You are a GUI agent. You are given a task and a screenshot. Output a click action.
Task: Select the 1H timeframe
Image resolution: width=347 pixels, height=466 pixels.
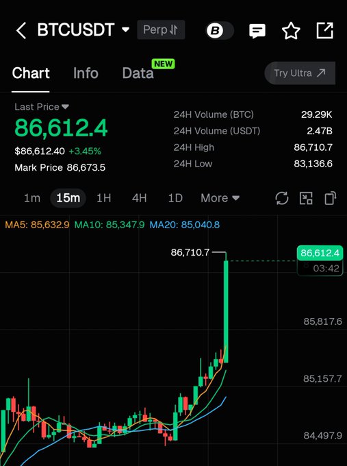point(104,198)
